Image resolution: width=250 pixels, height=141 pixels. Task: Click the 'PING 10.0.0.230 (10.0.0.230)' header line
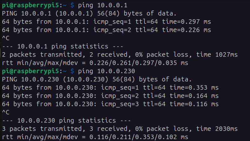[97, 80]
